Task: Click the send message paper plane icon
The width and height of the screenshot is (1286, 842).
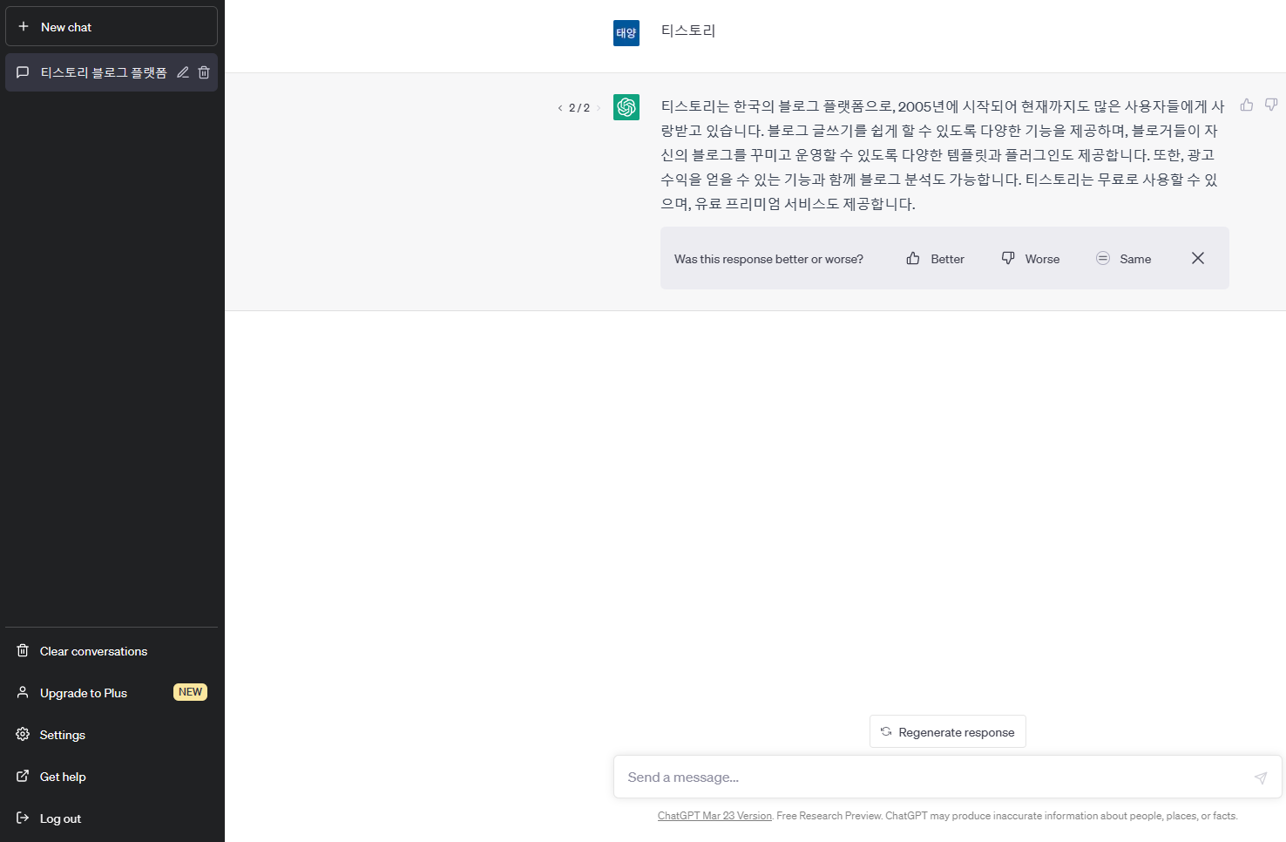Action: [x=1261, y=777]
